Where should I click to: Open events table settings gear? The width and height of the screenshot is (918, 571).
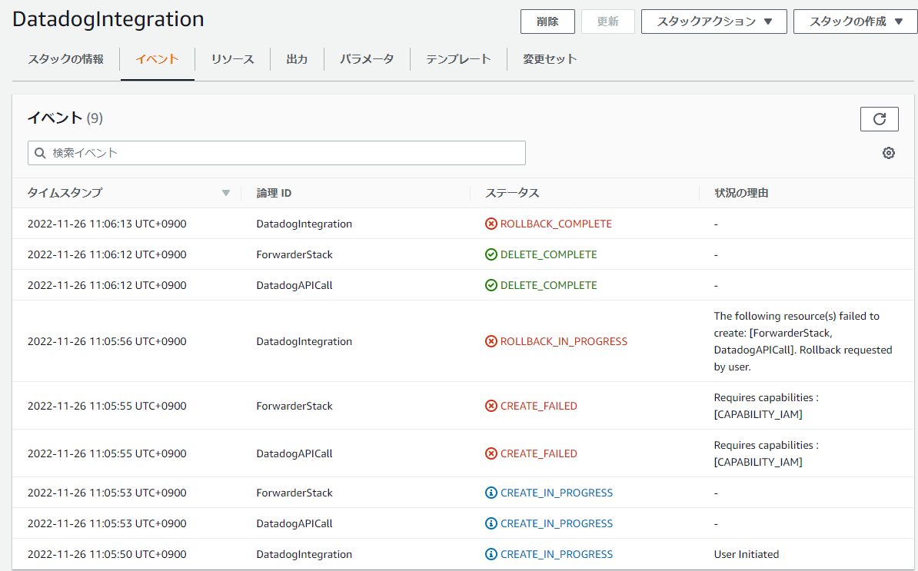coord(888,153)
